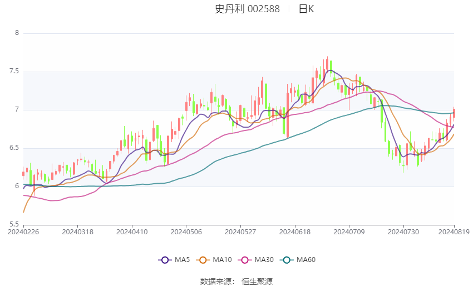Click the chart title 史丹利 002588

coord(247,9)
